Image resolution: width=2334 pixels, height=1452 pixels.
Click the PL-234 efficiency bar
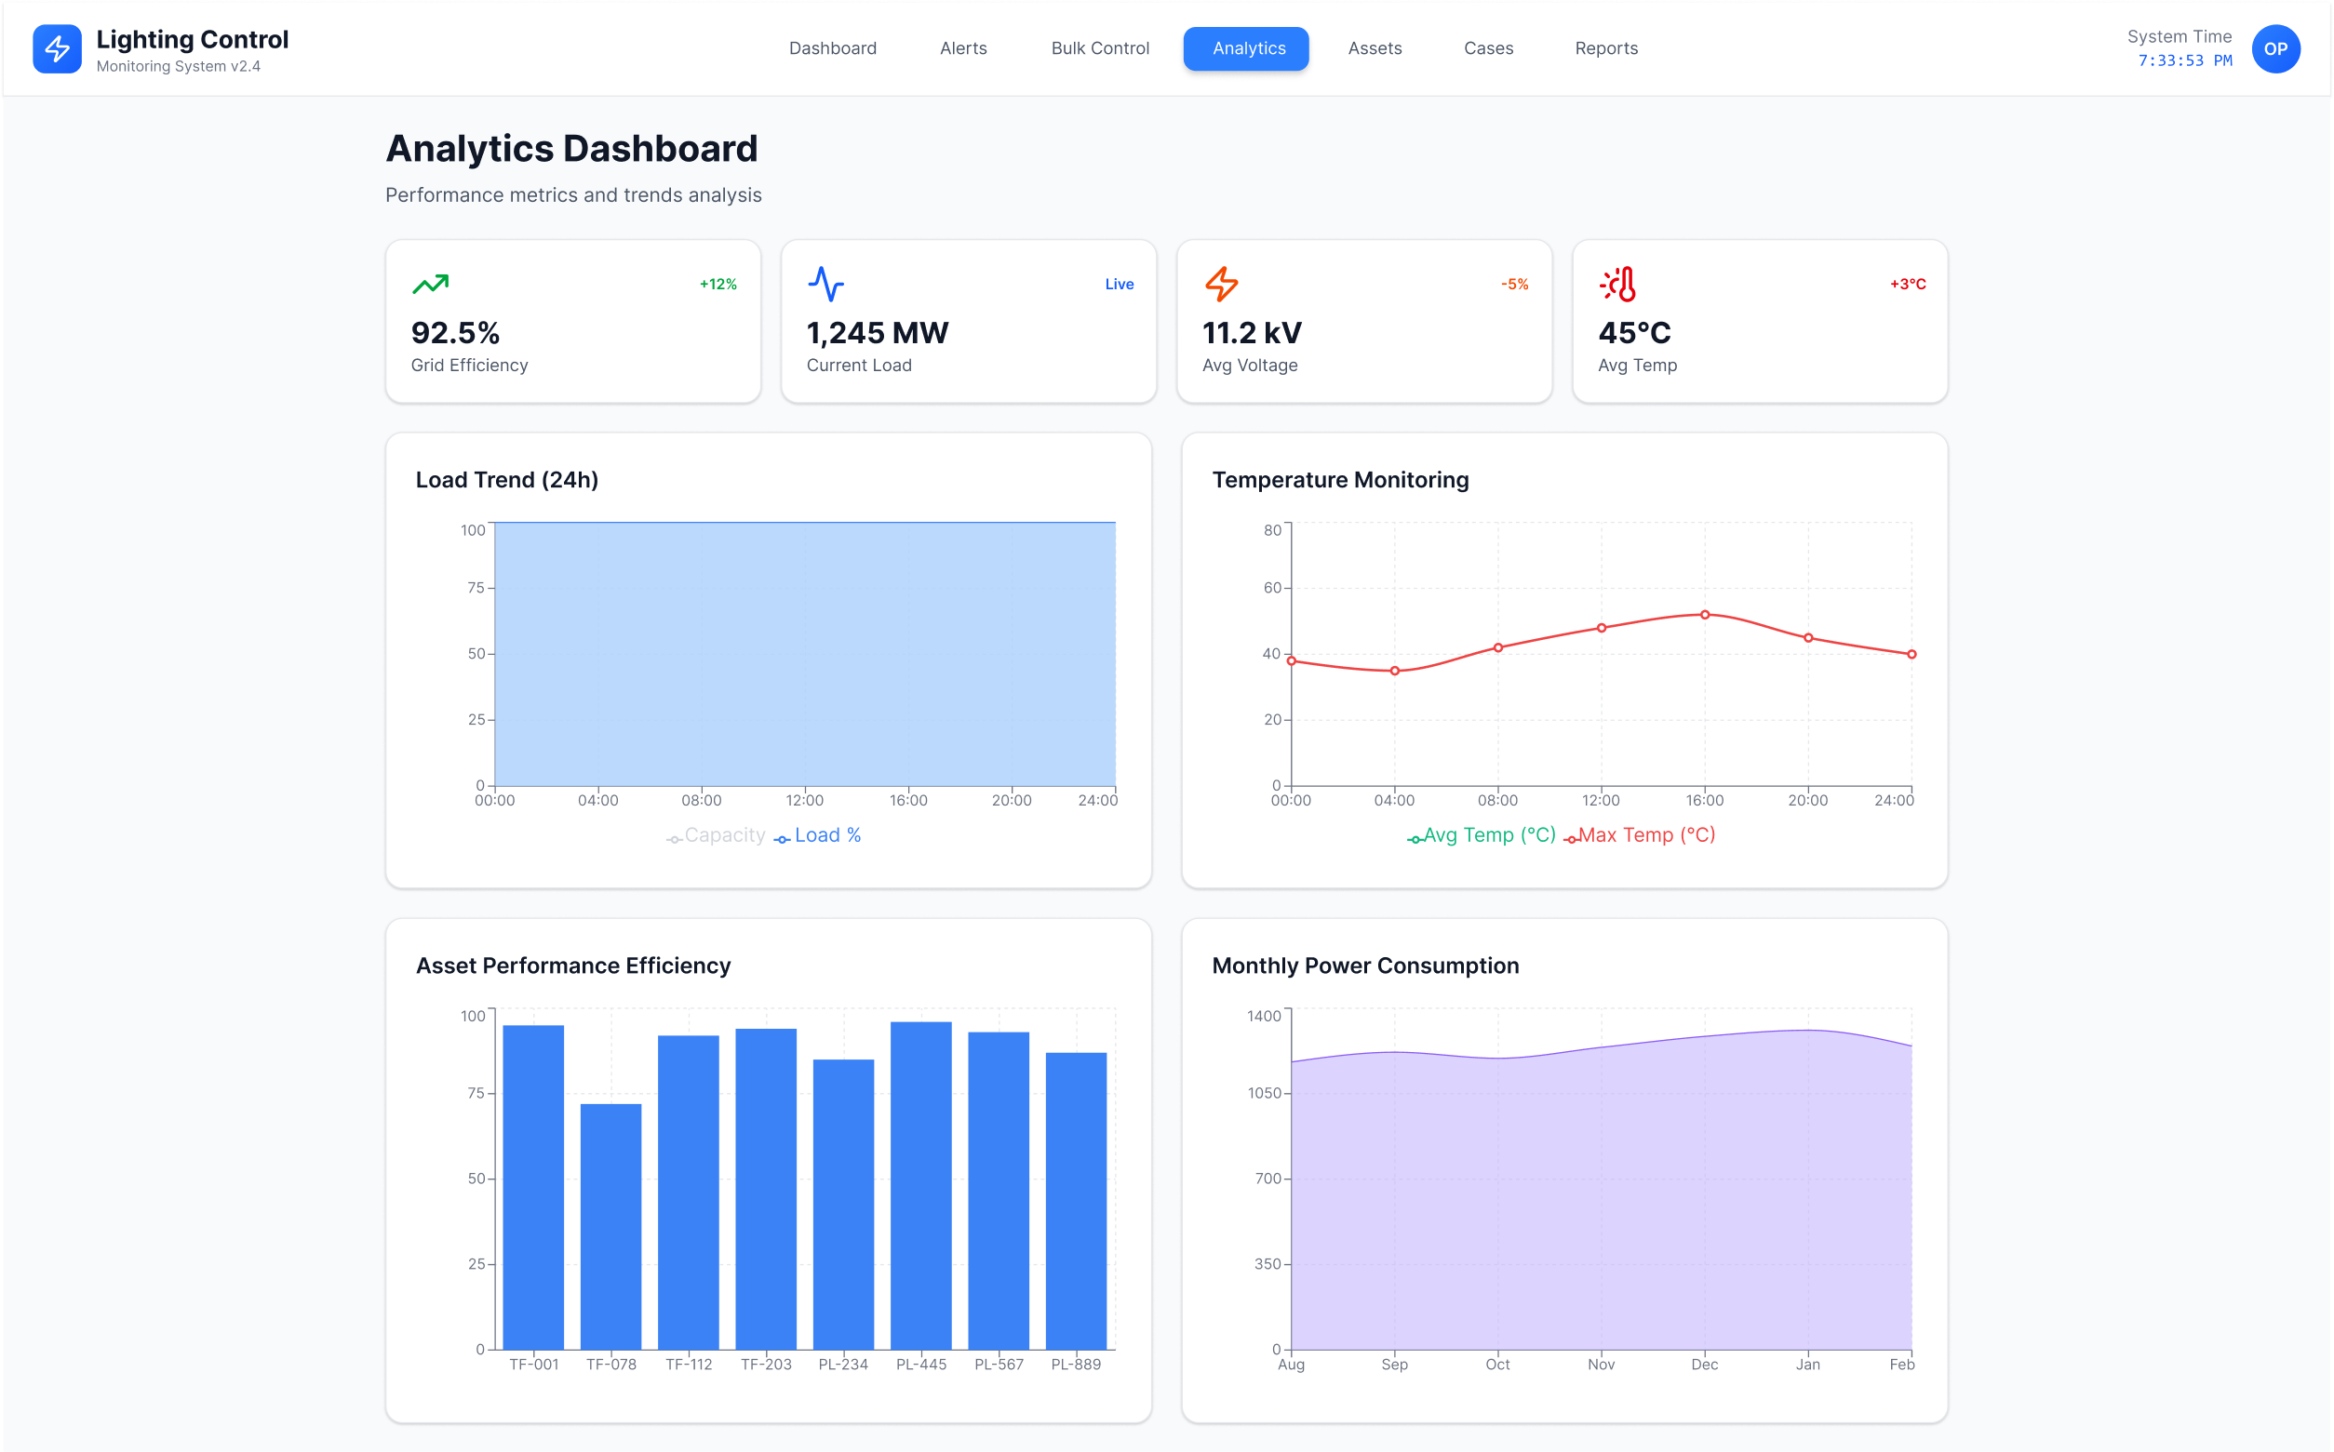point(843,1205)
